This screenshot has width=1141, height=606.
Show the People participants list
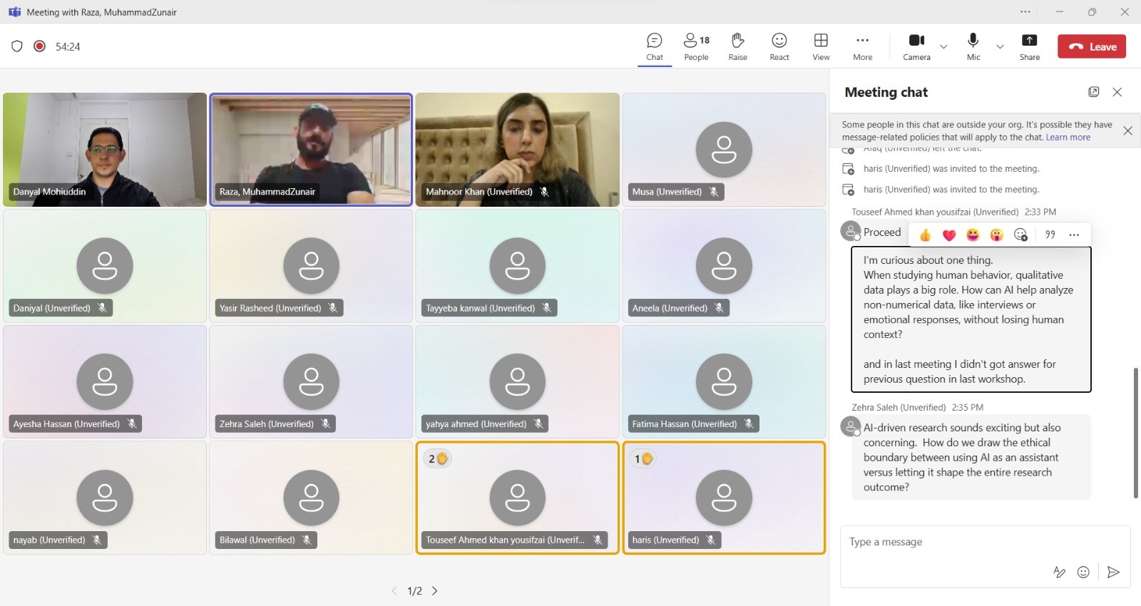pyautogui.click(x=697, y=47)
